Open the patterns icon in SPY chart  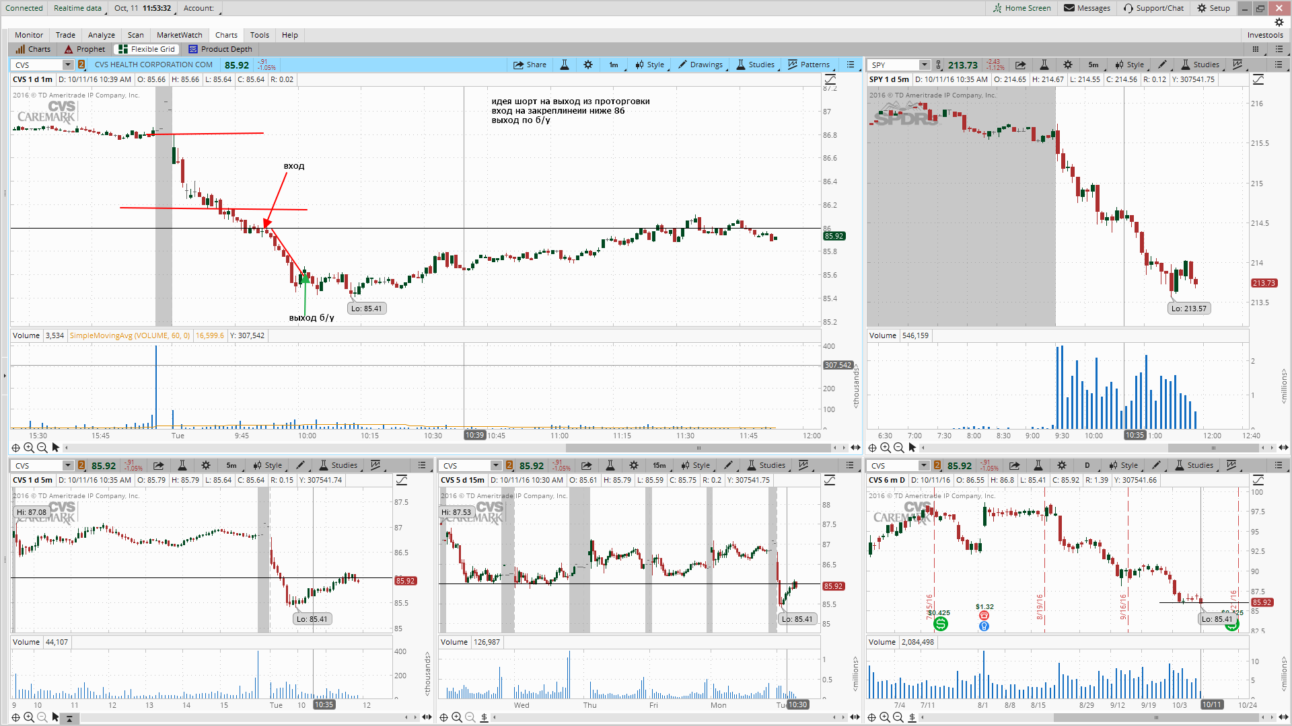pos(1237,65)
